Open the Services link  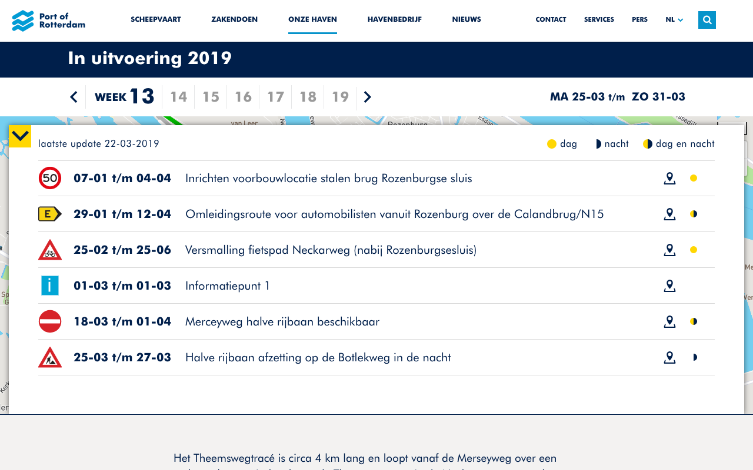pyautogui.click(x=599, y=19)
